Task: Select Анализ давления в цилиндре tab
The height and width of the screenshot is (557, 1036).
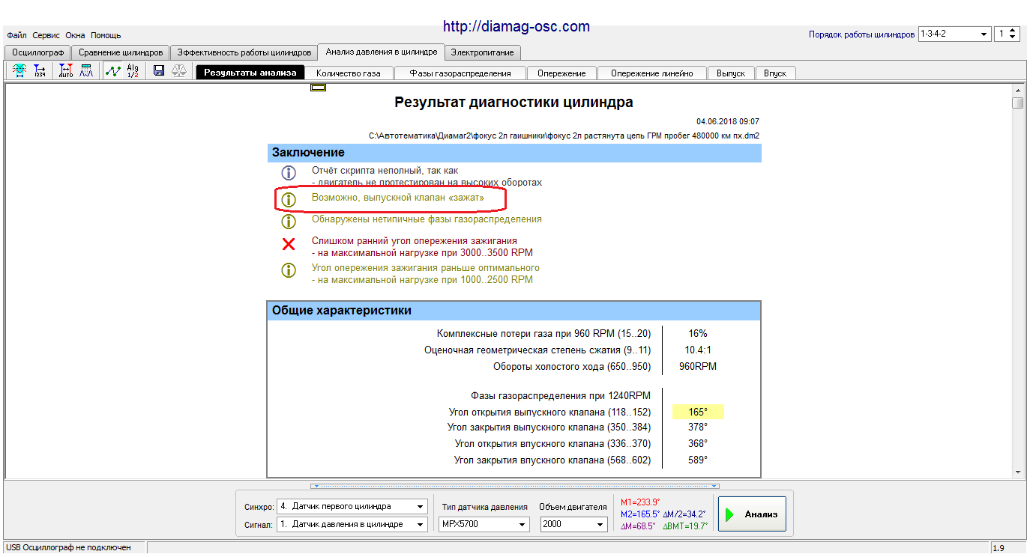Action: click(x=381, y=52)
